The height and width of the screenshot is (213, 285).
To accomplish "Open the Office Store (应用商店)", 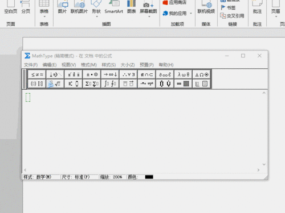I will coord(175,2).
